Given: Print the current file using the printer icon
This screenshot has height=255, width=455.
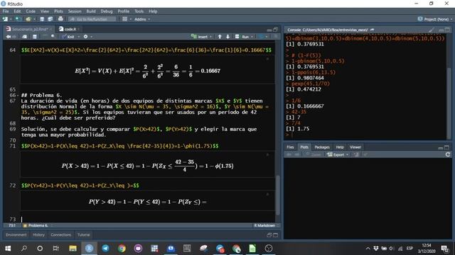Looking at the screenshot, I should (60, 19).
